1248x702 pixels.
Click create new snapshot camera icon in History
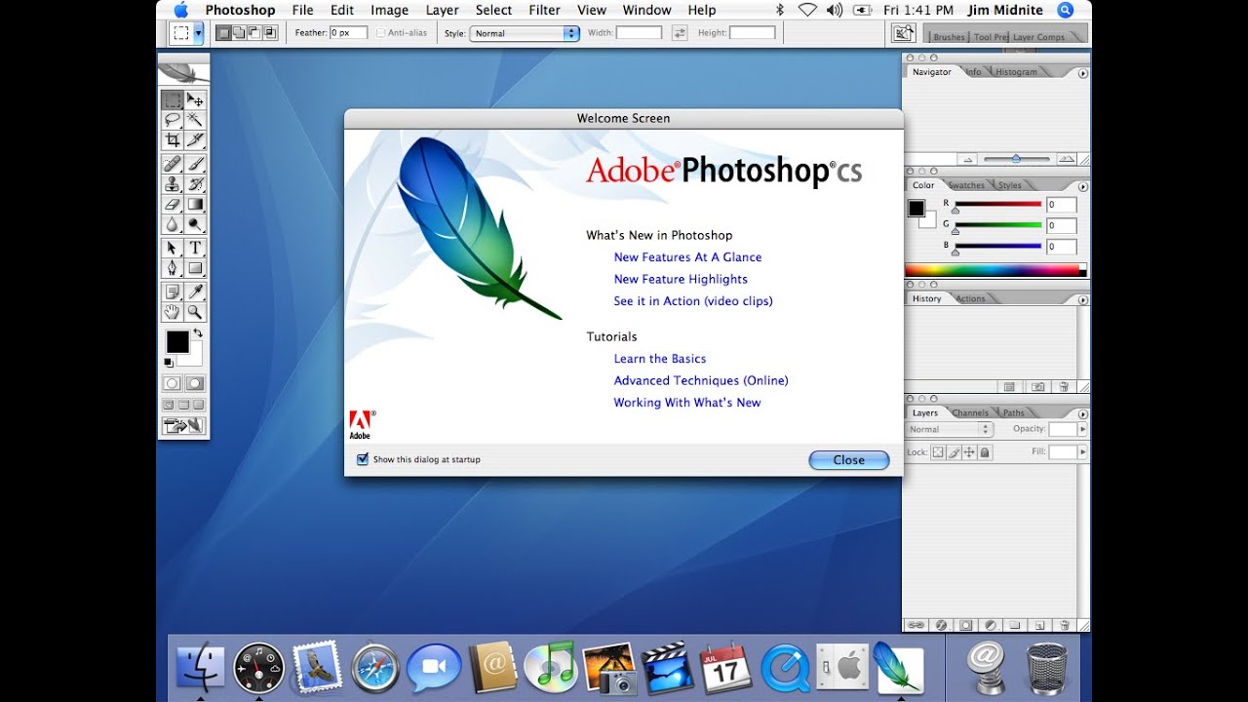(1038, 387)
